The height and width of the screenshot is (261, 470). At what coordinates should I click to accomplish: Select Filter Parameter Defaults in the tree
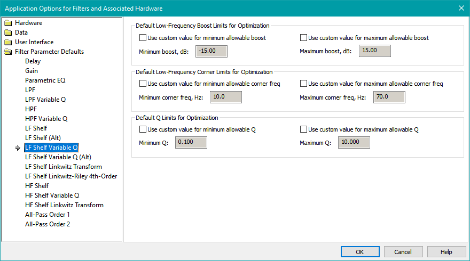50,52
